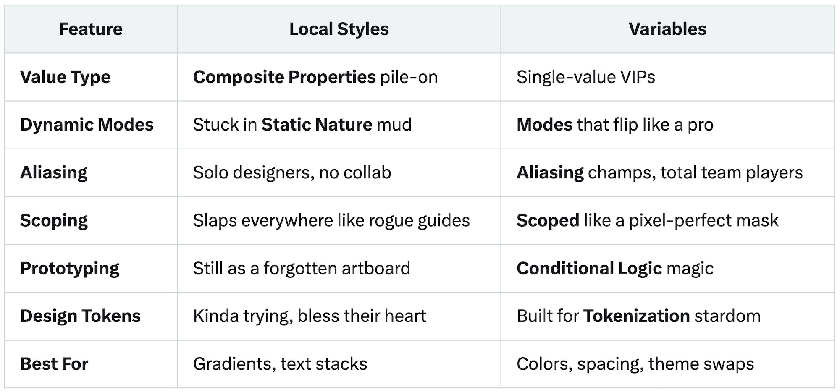
Task: Click the Slaps everywhere like rogue guides cell
Action: point(331,221)
